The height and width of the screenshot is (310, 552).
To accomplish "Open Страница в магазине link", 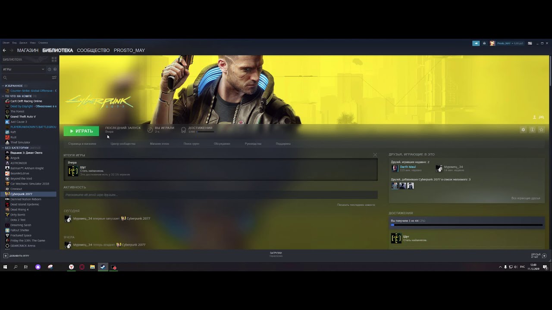I will tap(82, 144).
